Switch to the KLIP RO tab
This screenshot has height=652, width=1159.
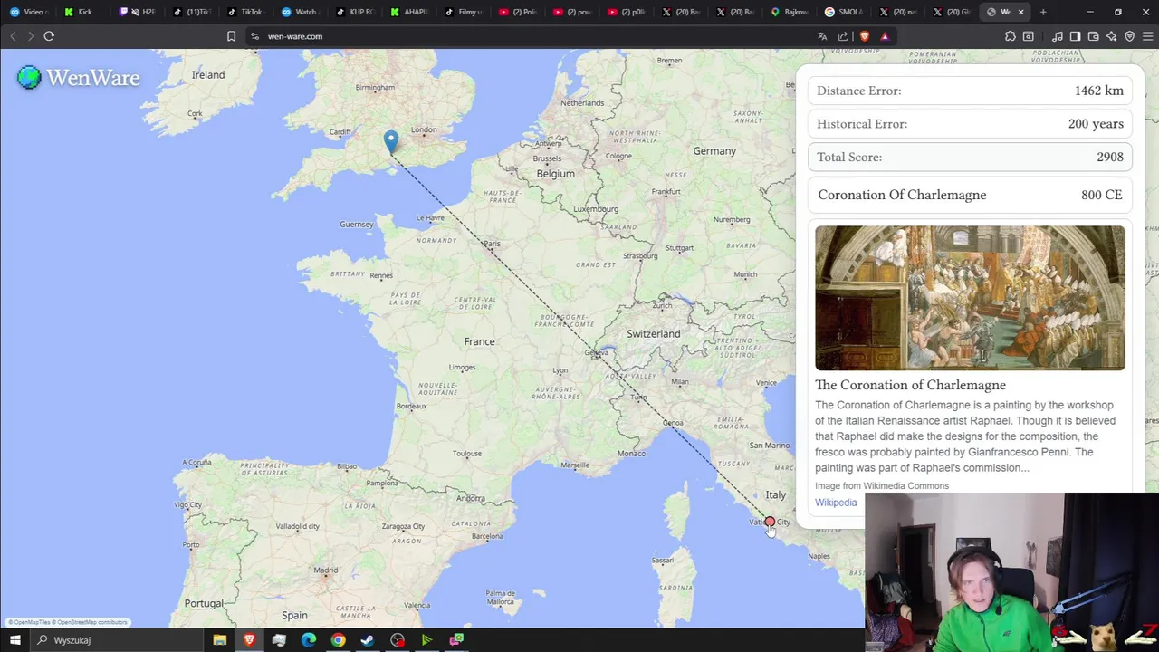(355, 12)
